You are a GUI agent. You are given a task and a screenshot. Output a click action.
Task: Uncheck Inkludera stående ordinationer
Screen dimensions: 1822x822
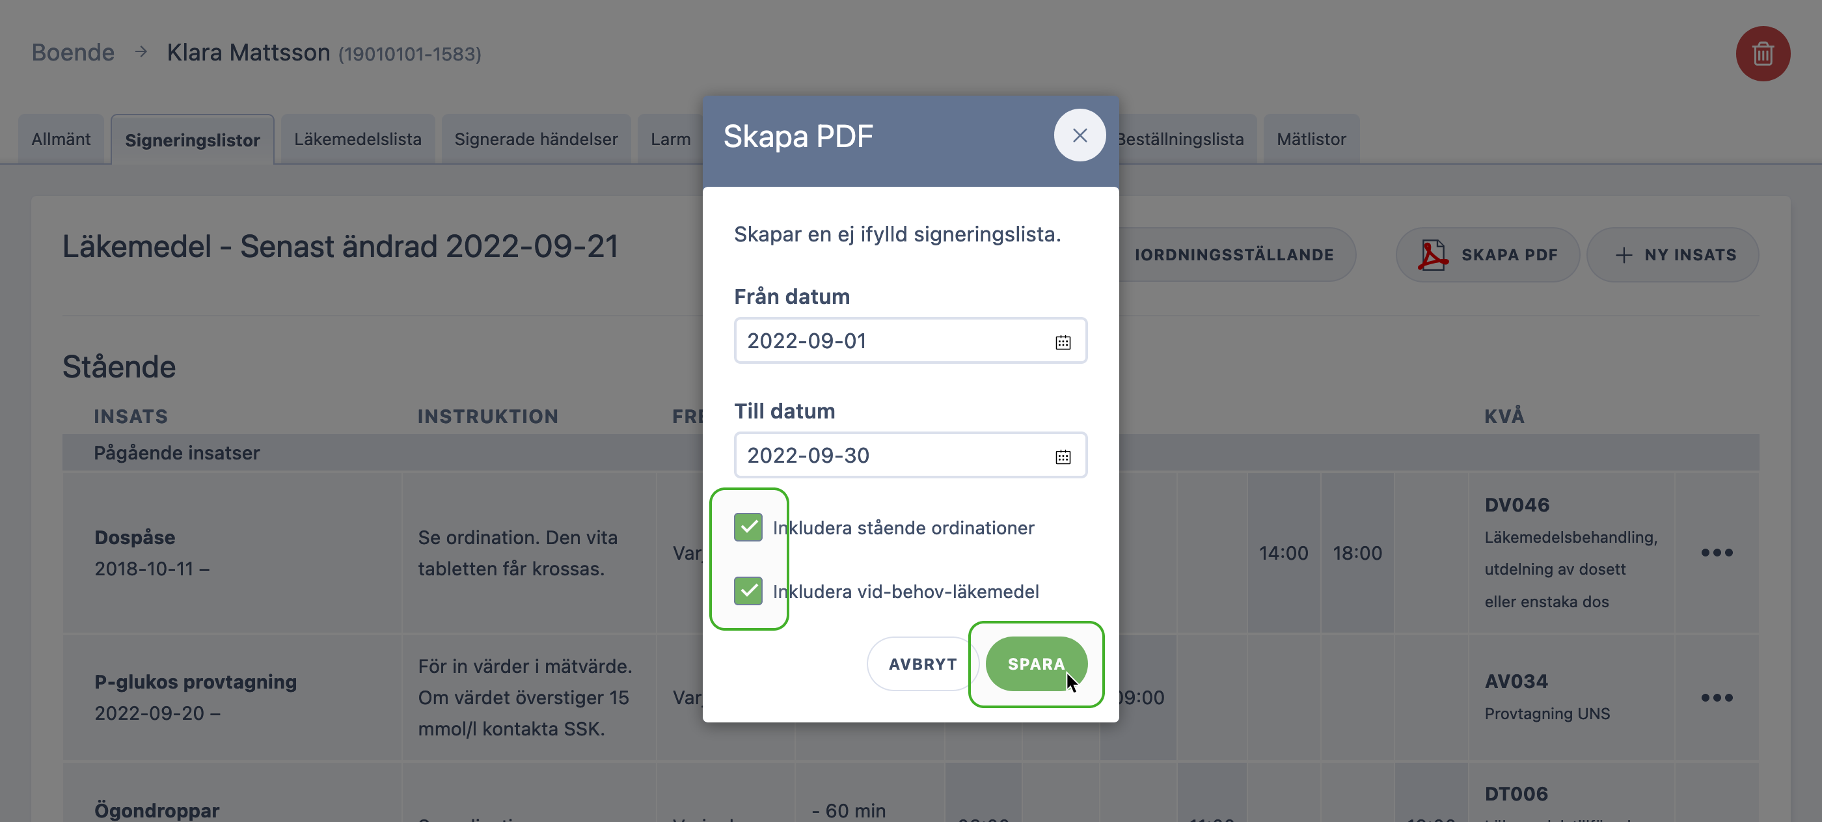(748, 528)
